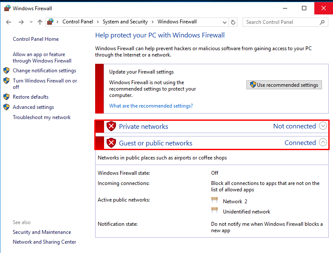Expand chevron before Control Panel breadcrumb
Viewport: 333px width, 253px height.
pyautogui.click(x=57, y=22)
